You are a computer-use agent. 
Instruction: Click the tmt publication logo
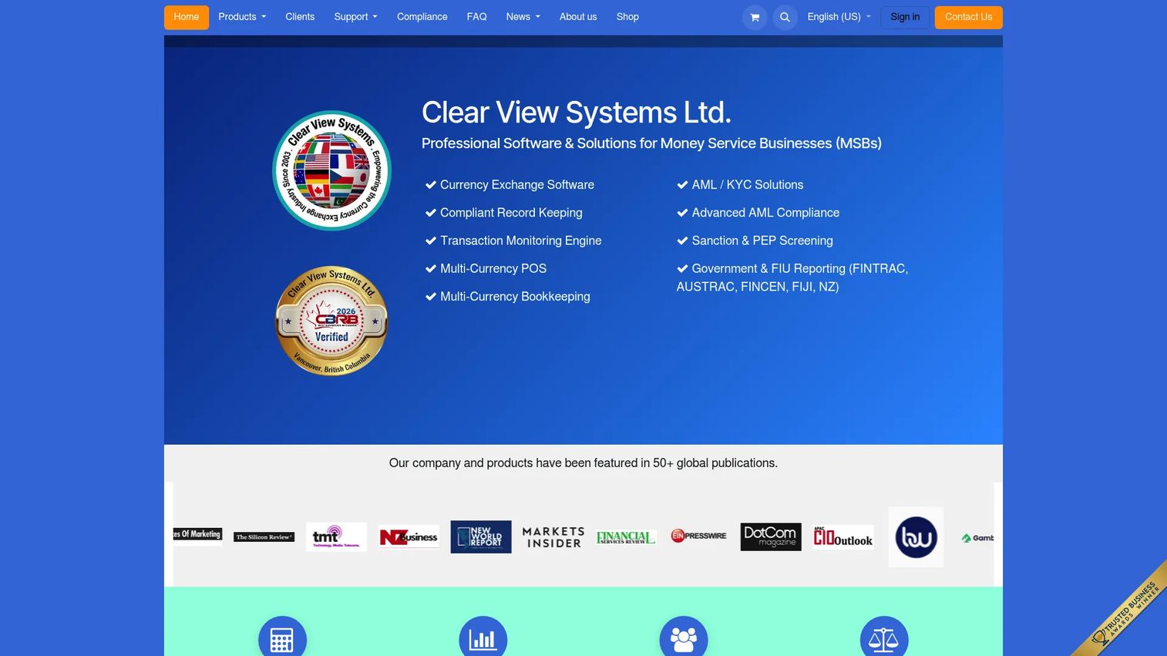tap(336, 537)
